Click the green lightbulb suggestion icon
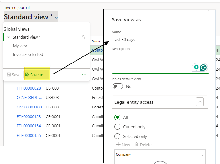 point(196,67)
